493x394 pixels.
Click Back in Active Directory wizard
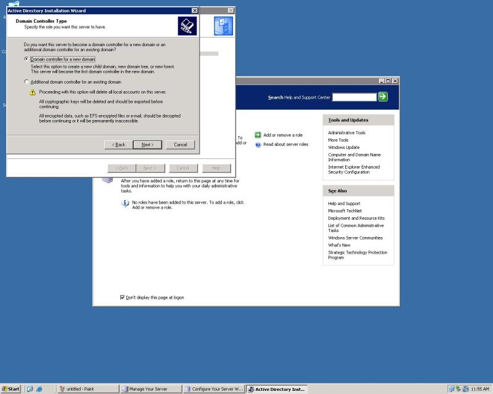point(118,145)
